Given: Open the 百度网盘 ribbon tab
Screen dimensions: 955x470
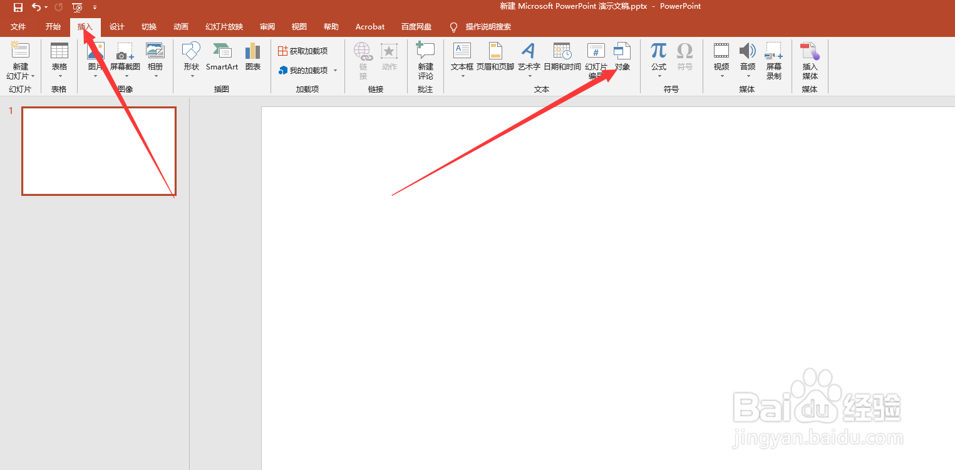Looking at the screenshot, I should pos(416,27).
